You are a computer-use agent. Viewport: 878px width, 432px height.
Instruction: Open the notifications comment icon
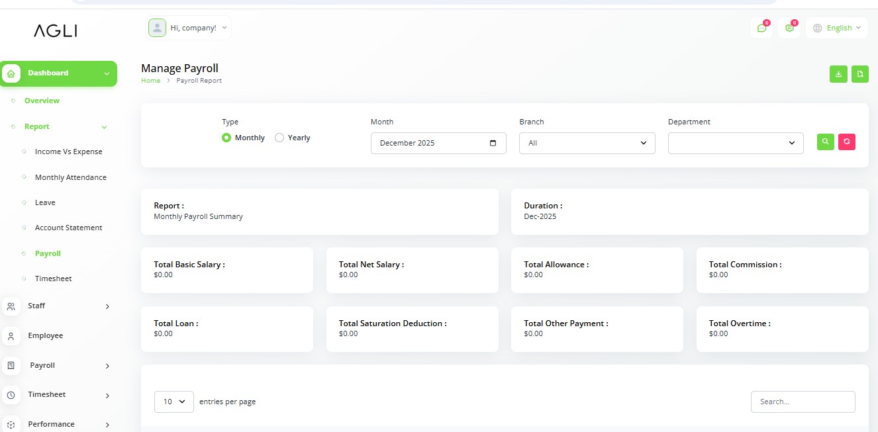789,28
